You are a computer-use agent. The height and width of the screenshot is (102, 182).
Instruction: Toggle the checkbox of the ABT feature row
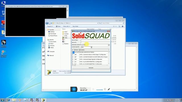pos(73,57)
